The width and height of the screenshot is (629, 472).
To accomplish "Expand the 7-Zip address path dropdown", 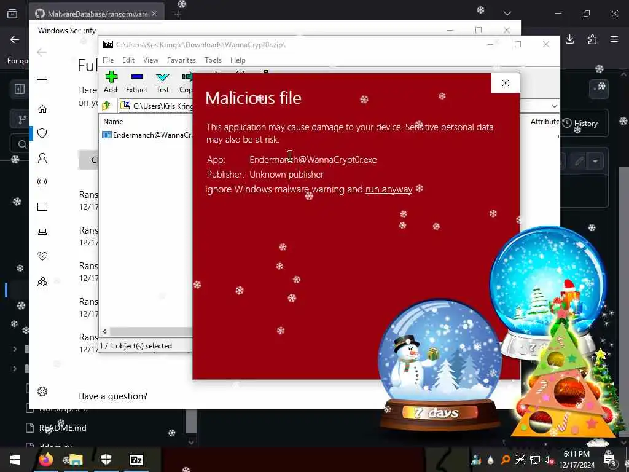I will 555,106.
